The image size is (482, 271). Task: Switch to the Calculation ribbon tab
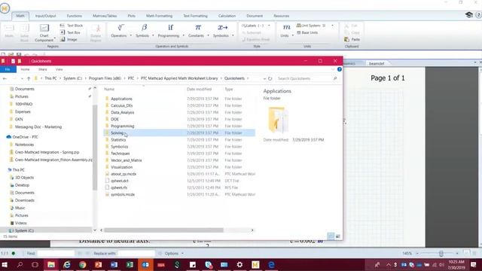pos(227,16)
